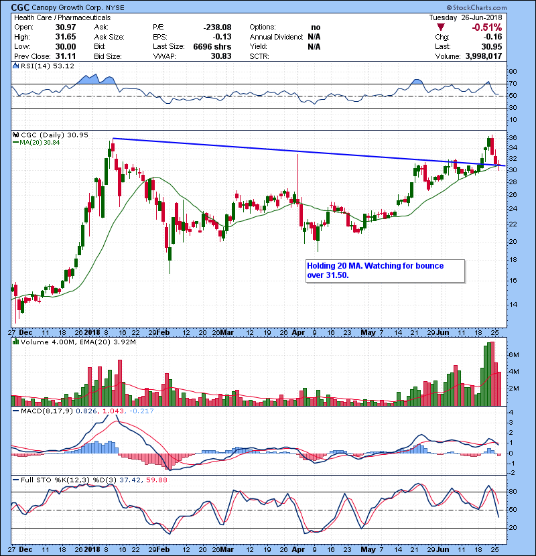Click the Prev Close value 31.11
The width and height of the screenshot is (536, 556).
point(66,56)
